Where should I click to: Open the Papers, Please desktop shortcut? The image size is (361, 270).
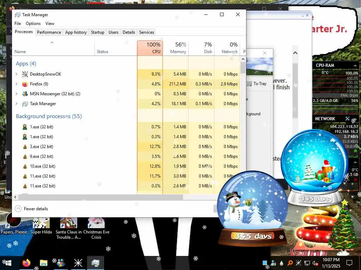tap(14, 223)
